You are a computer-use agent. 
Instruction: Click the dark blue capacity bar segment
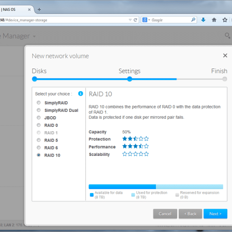point(122,187)
